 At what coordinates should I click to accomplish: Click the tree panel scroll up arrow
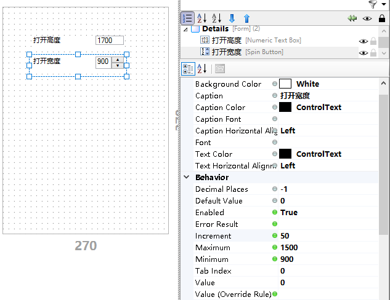coord(384,31)
